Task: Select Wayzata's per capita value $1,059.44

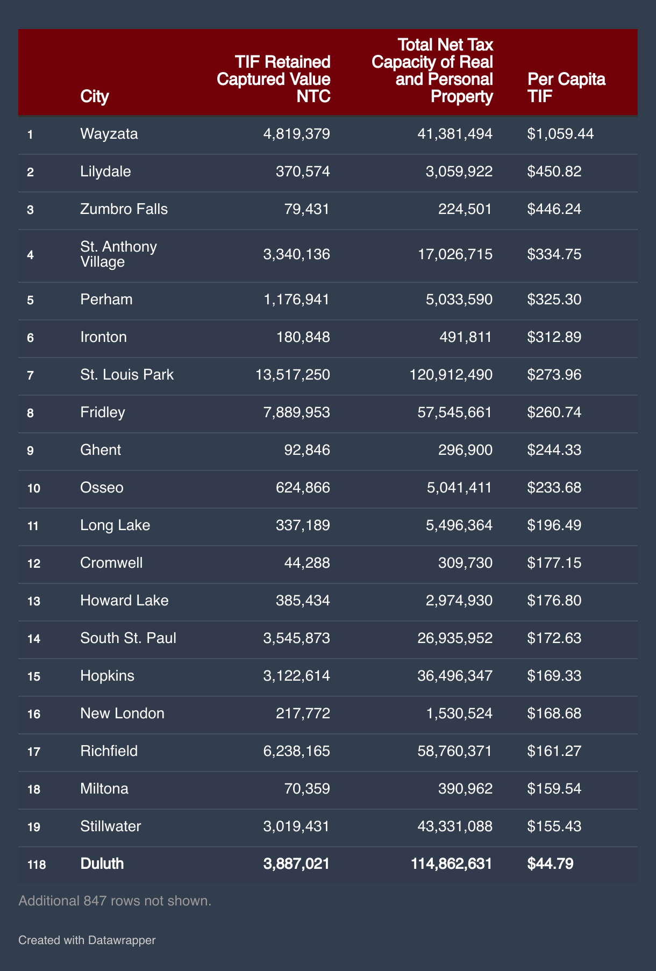Action: point(561,133)
